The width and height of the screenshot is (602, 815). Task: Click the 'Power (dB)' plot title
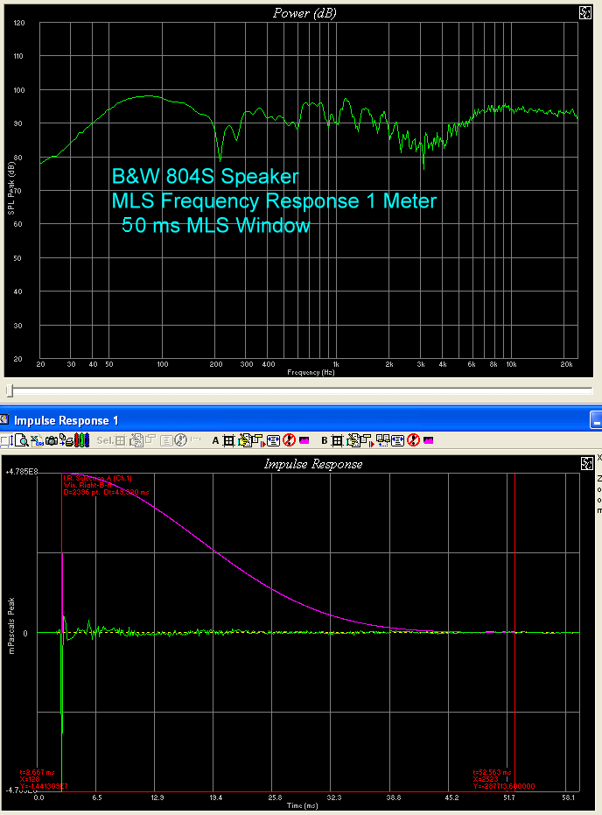pos(304,13)
